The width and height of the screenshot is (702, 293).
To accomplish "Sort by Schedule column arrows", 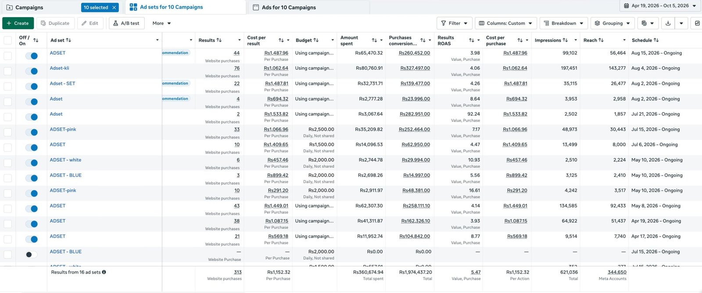I will point(656,40).
